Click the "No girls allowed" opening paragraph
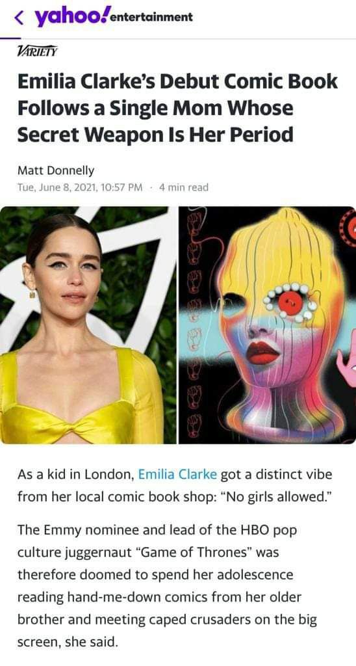 pos(174,485)
